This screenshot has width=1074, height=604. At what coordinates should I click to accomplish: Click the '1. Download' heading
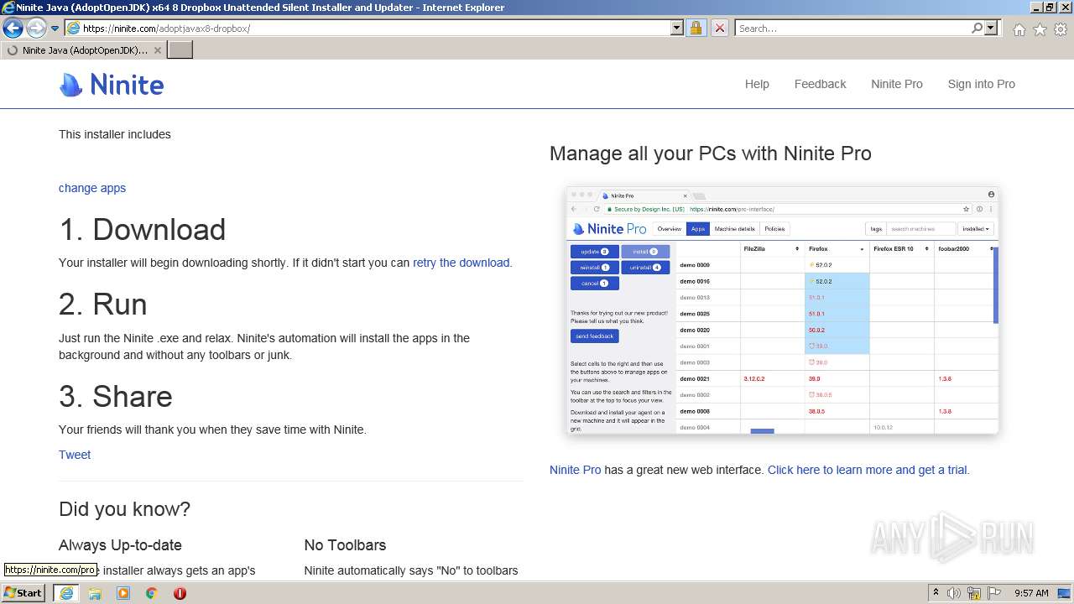tap(143, 230)
